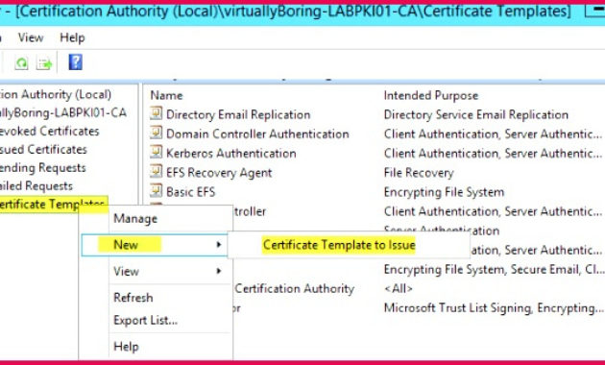
Task: Choose Certificate Template to Issue
Action: [339, 245]
